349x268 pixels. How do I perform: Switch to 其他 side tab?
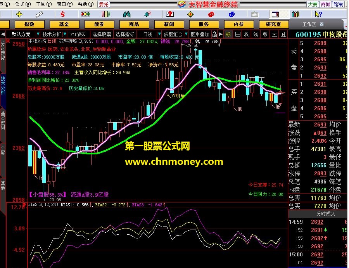pyautogui.click(x=3, y=185)
